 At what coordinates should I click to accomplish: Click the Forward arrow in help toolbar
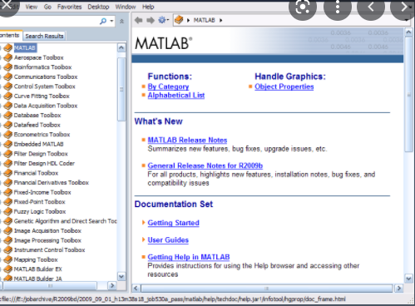151,20
